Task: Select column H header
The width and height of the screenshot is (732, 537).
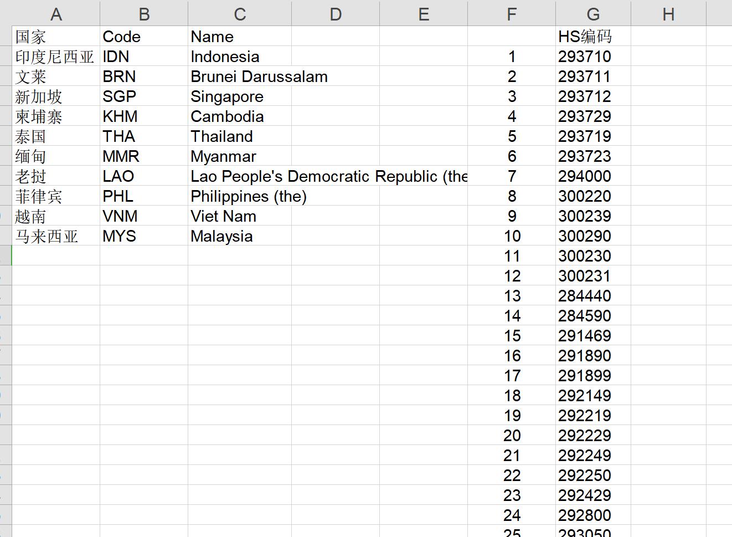Action: click(668, 13)
